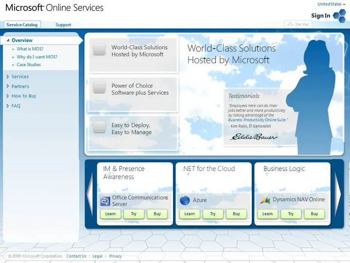
Task: Click the Testimonials heading
Action: [244, 96]
